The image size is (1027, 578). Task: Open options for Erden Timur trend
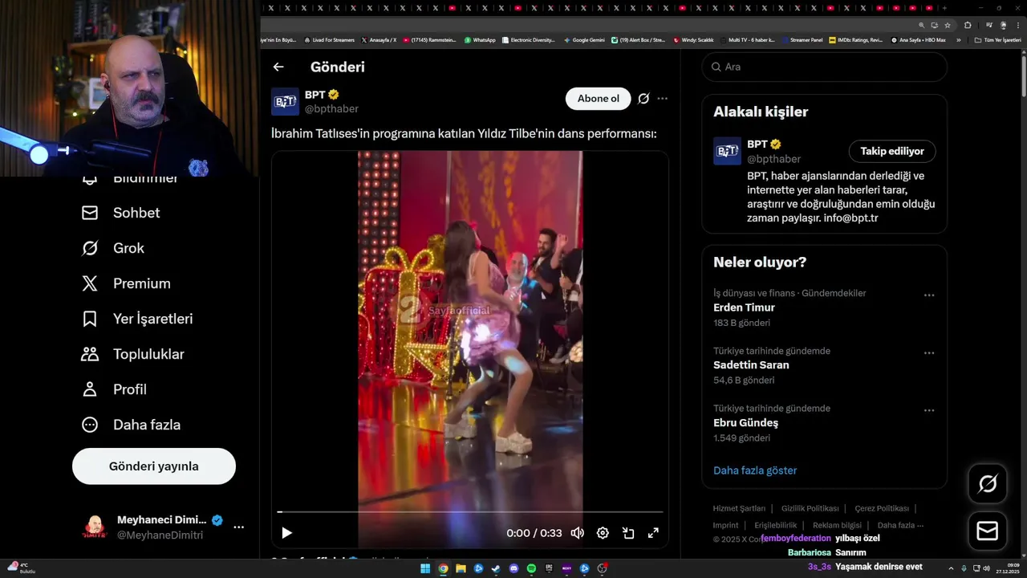point(929,295)
